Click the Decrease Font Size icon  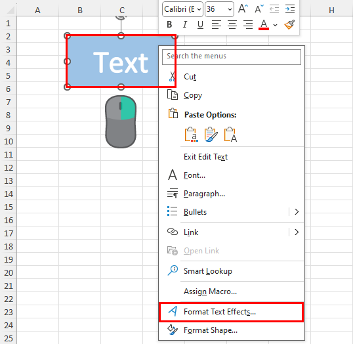click(x=259, y=9)
